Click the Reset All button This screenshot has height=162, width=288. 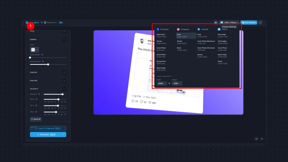click(36, 119)
